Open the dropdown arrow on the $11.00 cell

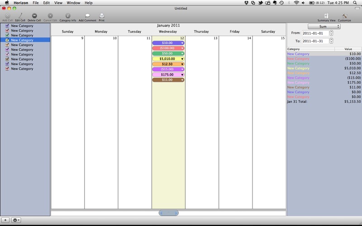(182, 80)
